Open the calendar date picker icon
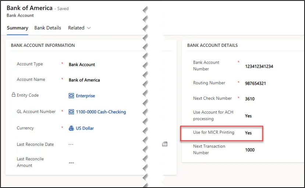The height and width of the screenshot is (188, 305). coord(165,144)
